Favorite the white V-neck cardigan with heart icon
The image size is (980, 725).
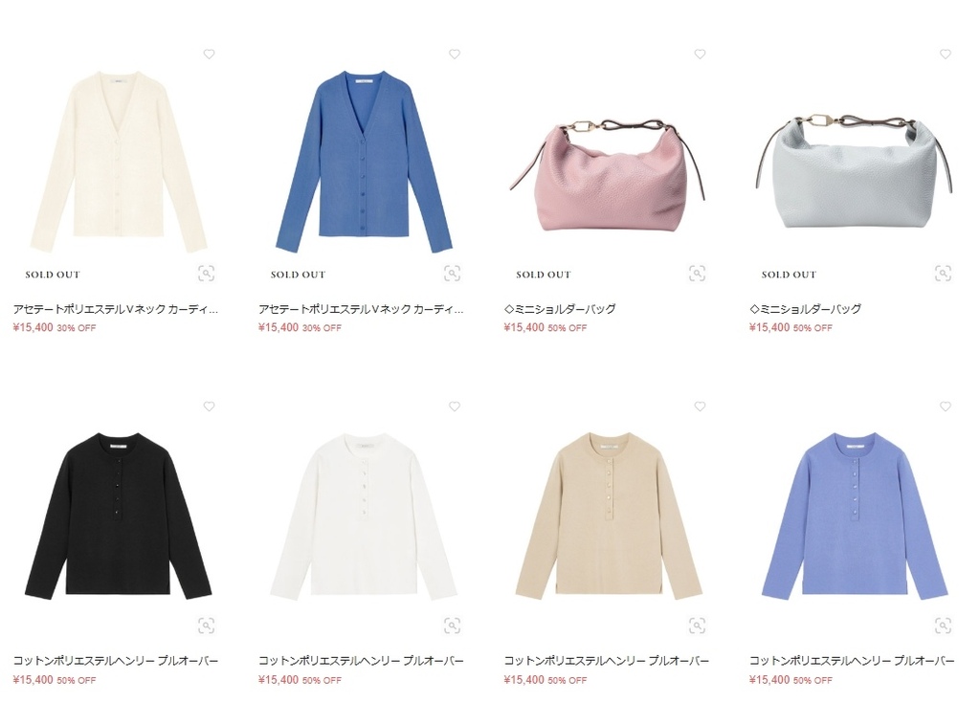pos(209,55)
